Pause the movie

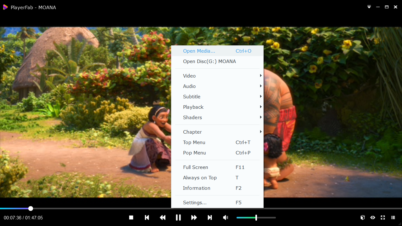178,217
